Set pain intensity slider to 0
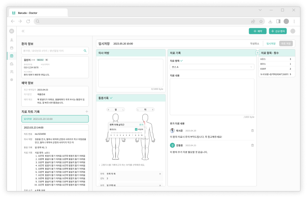Image resolution: width=307 pixels, height=198 pixels. (x=111, y=133)
